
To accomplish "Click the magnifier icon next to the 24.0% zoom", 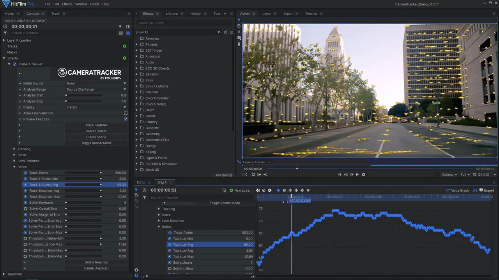I will [474, 175].
